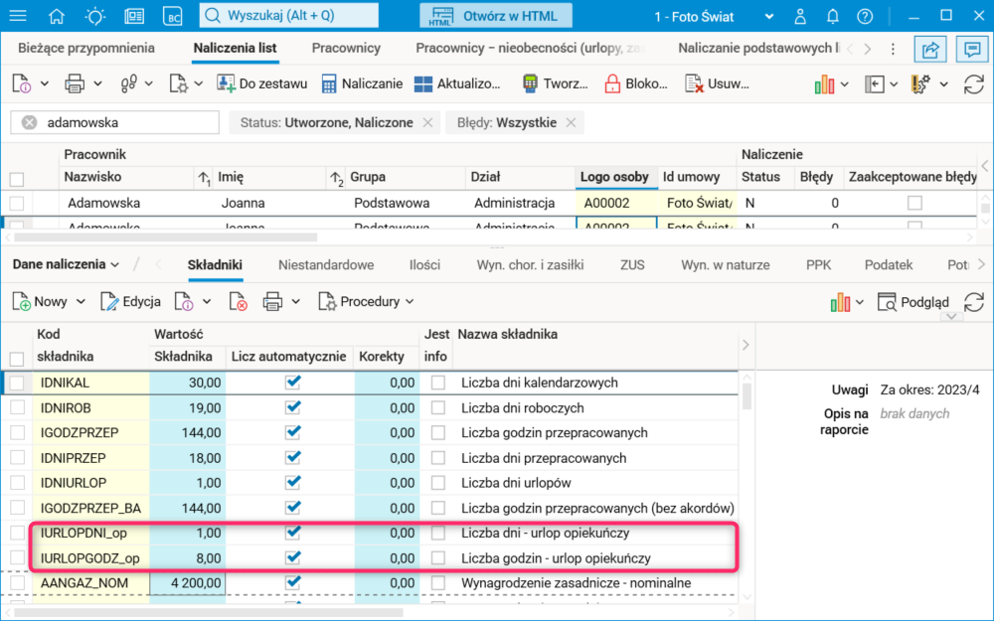The image size is (994, 621).
Task: Click the search field Wyszukaj (Alt + Q)
Action: [x=288, y=16]
